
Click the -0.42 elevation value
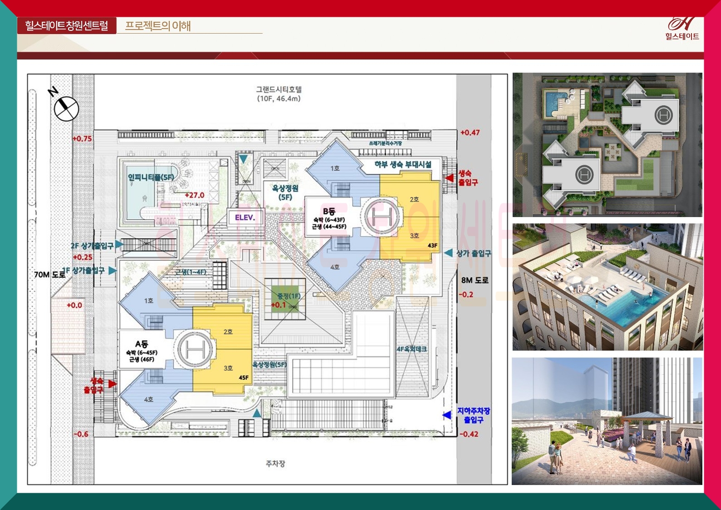click(469, 434)
